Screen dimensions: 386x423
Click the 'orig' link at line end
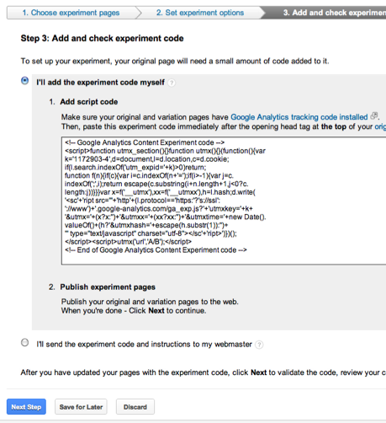coord(380,126)
